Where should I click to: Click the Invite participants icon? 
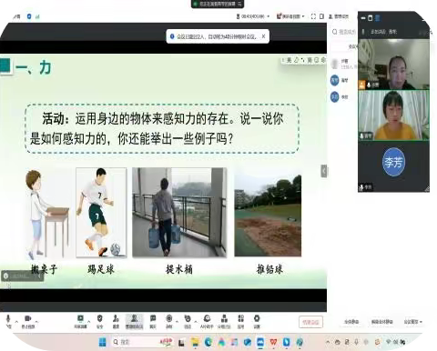pyautogui.click(x=116, y=318)
